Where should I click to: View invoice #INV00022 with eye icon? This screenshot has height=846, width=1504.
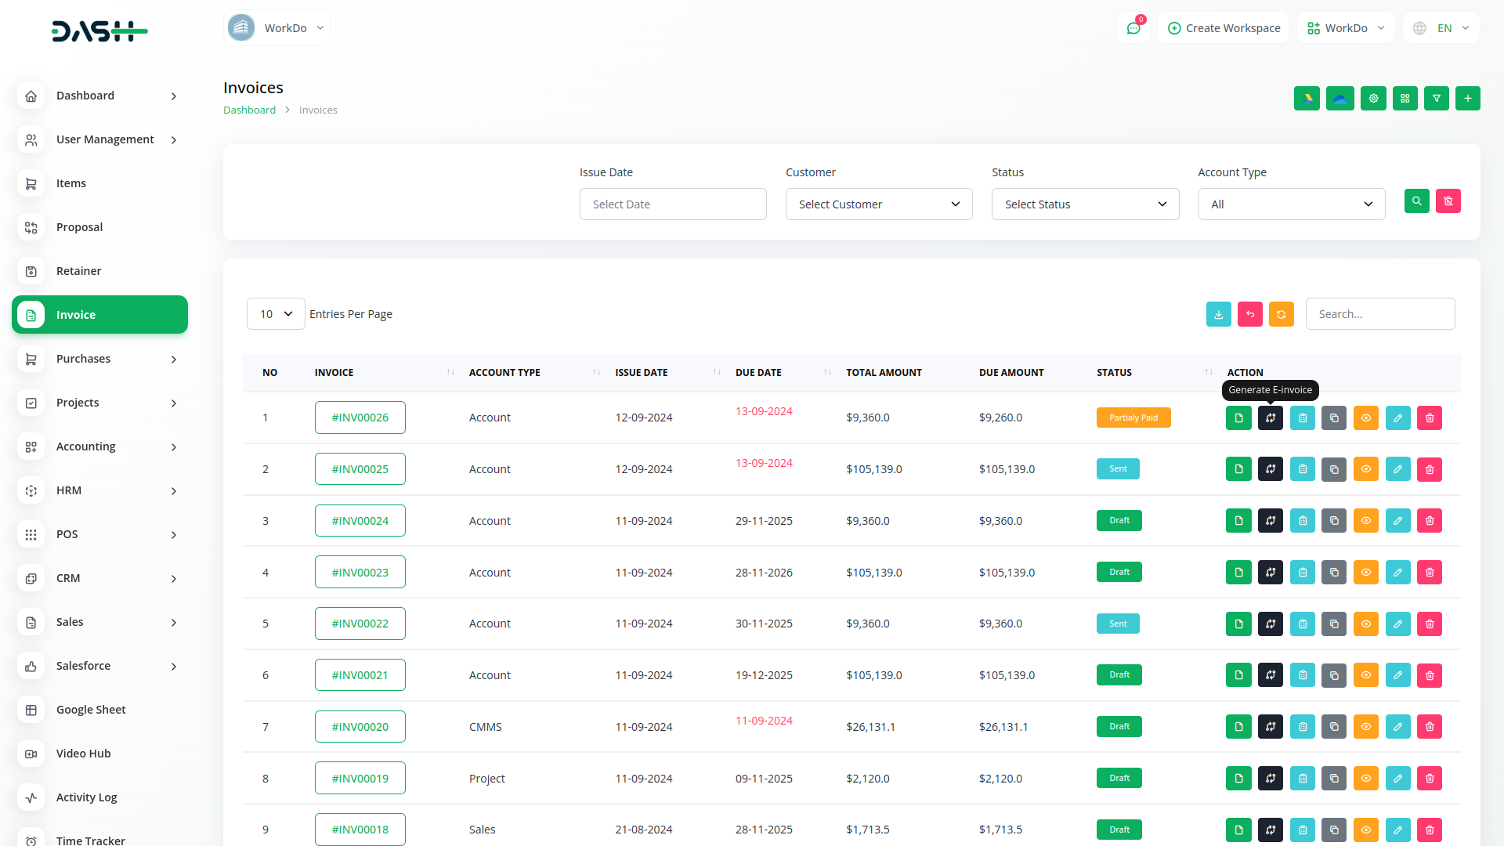[x=1365, y=624]
